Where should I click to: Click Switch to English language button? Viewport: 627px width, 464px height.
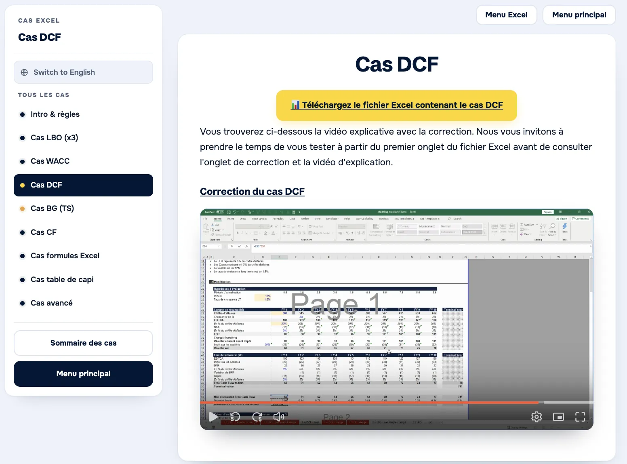tap(83, 72)
